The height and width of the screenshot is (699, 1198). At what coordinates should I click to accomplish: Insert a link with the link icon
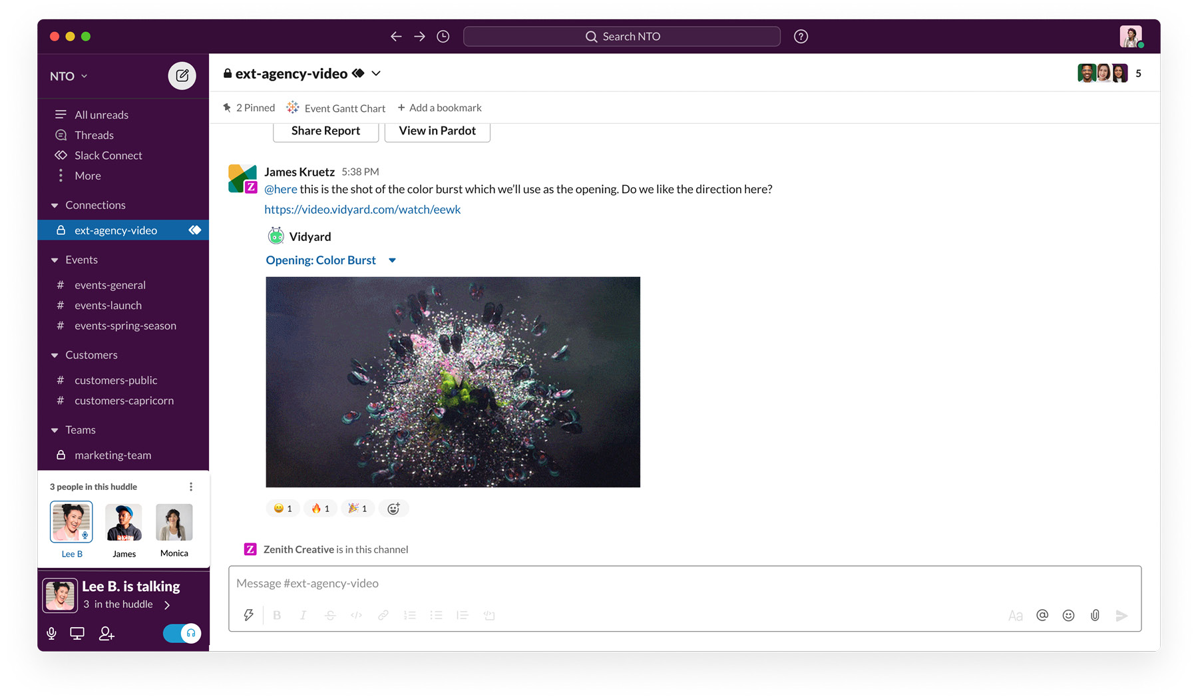point(383,615)
